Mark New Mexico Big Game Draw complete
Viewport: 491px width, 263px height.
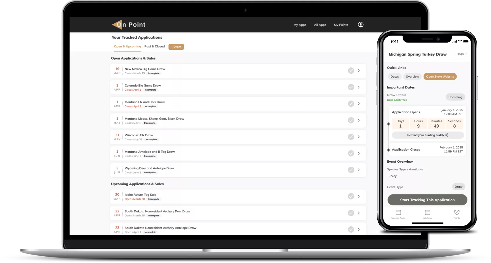click(x=351, y=71)
